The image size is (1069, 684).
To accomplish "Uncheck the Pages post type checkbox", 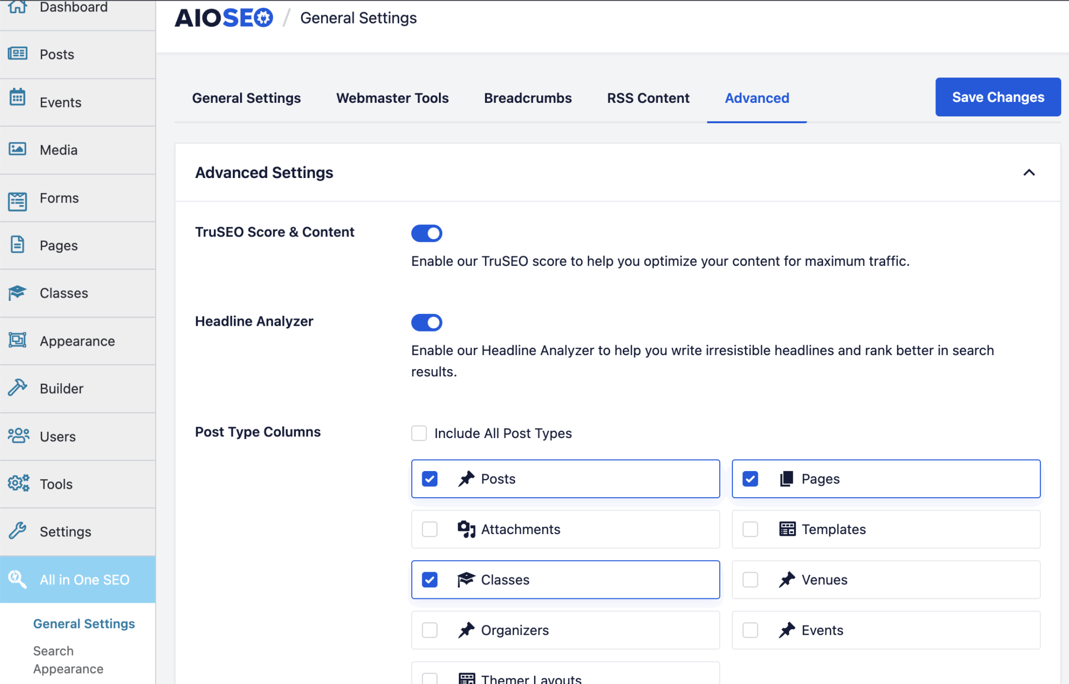I will [750, 479].
